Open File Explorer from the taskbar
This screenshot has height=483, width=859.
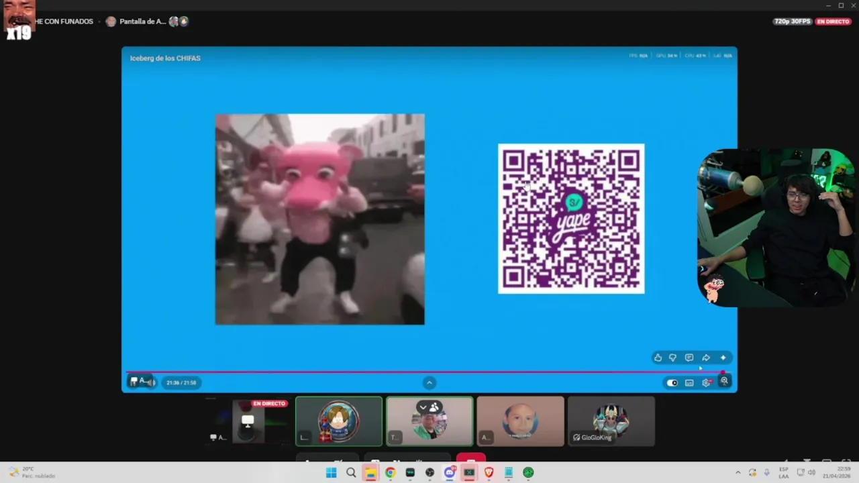point(370,473)
